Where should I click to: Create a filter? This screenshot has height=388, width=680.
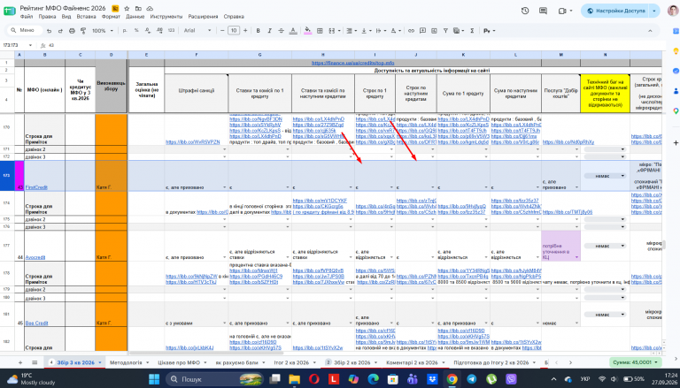[x=445, y=31]
